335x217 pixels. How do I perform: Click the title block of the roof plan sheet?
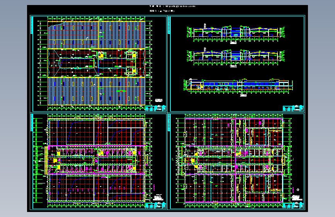[155, 108]
